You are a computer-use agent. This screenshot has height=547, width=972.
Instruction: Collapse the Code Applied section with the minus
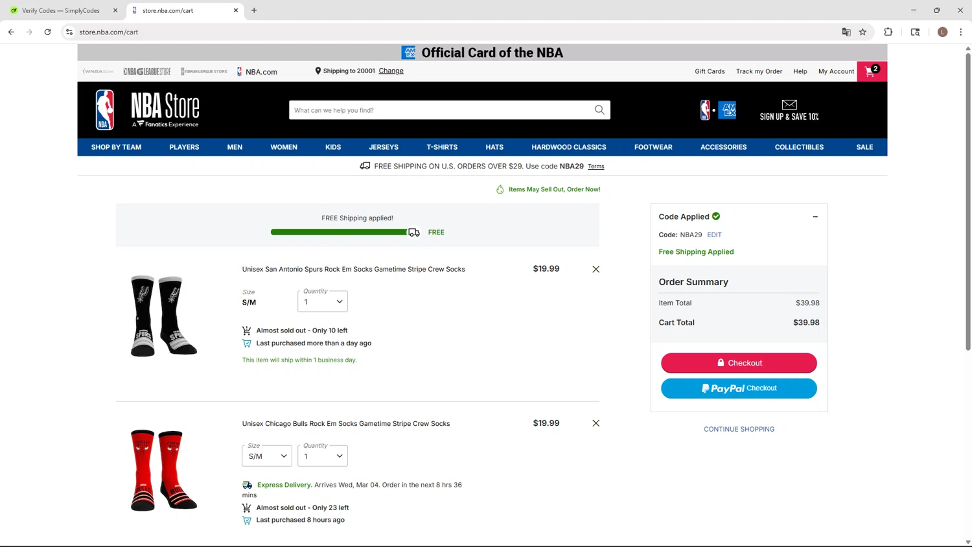815,216
